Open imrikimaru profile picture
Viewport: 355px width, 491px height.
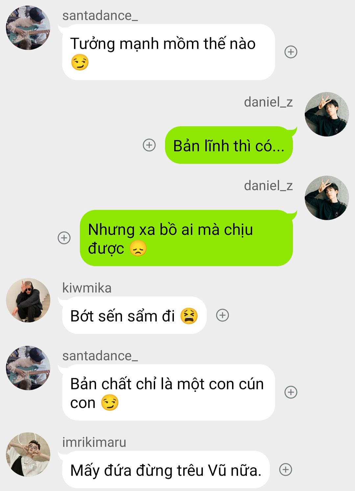tap(28, 454)
